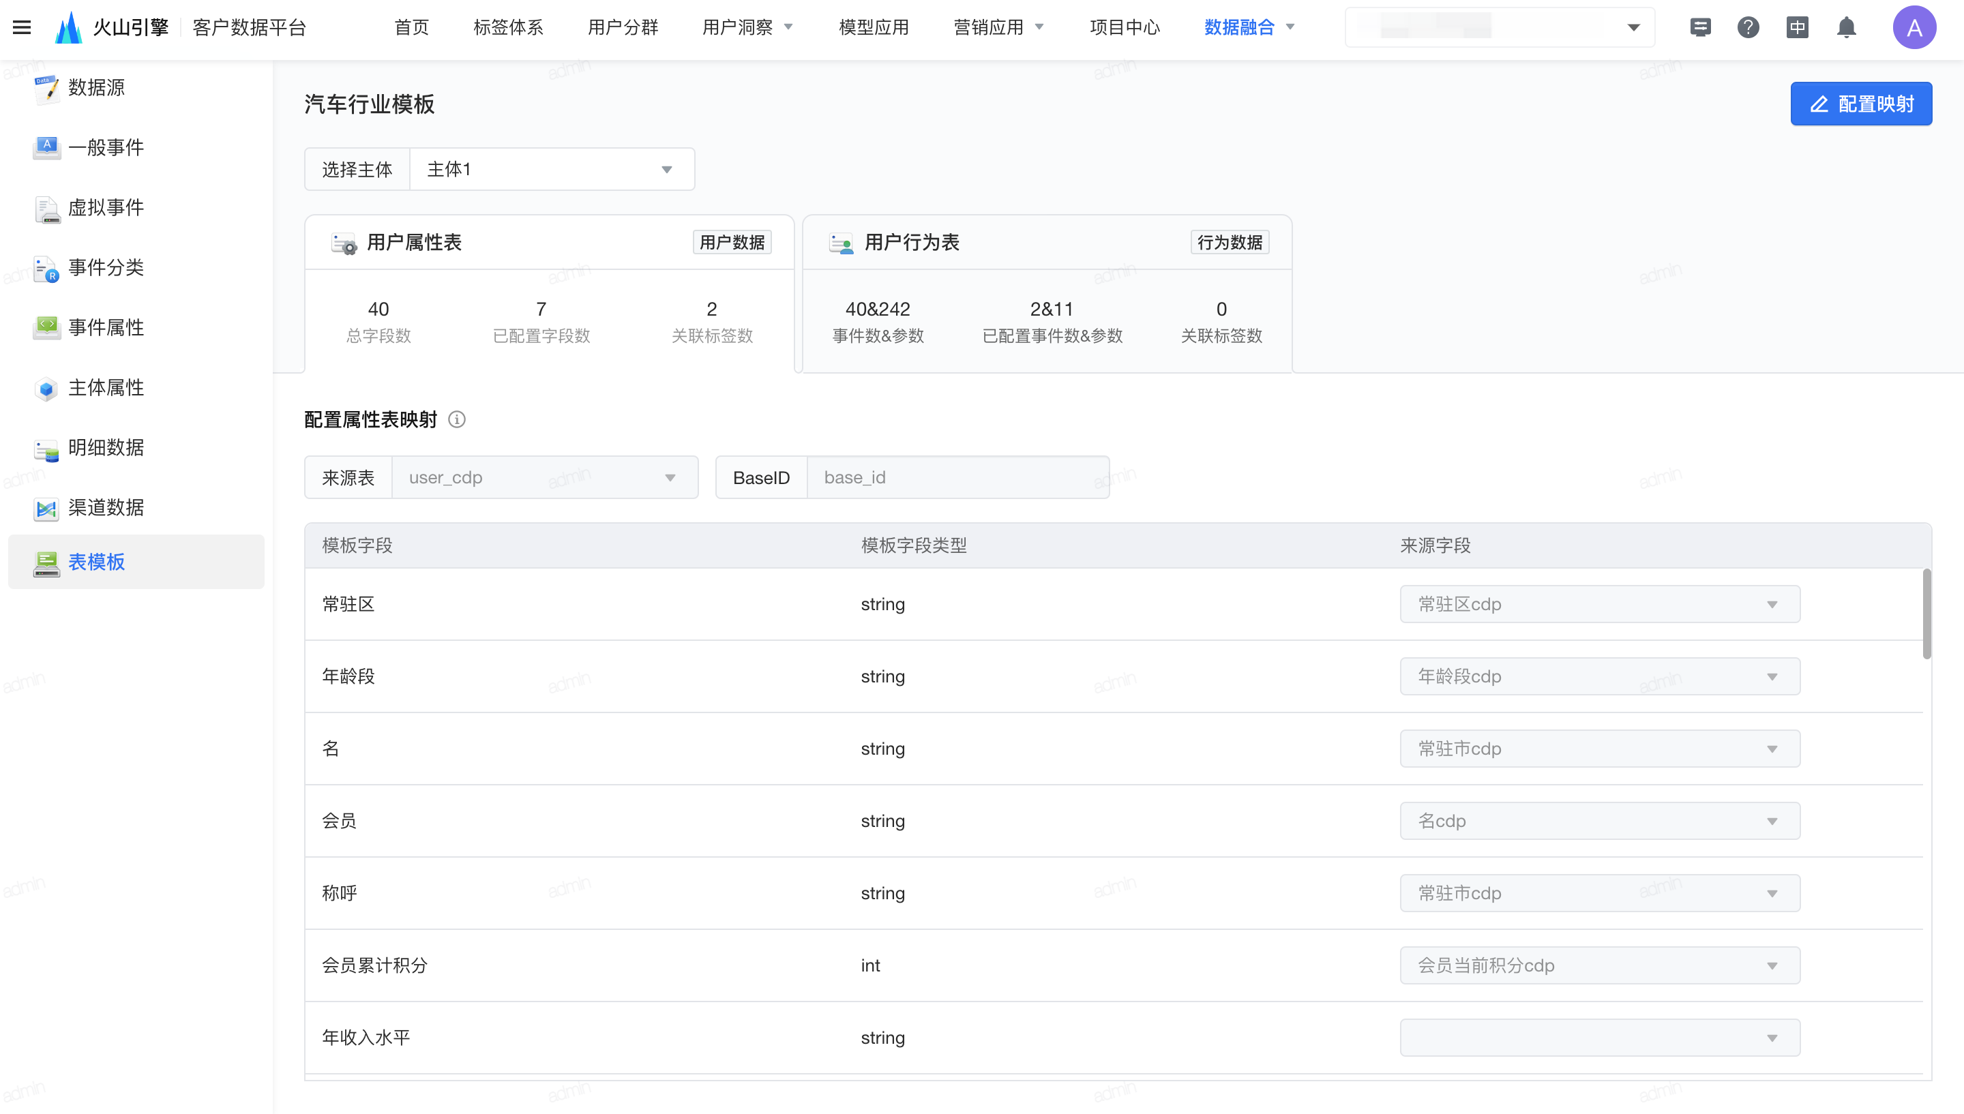Screen dimensions: 1964x1114
Task: Open the help question mark icon
Action: [x=1749, y=27]
